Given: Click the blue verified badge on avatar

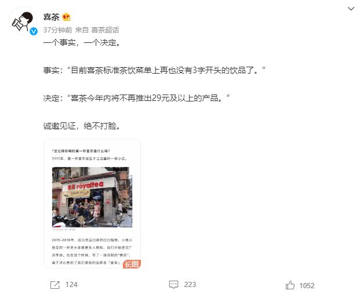Looking at the screenshot, I should coord(34,31).
